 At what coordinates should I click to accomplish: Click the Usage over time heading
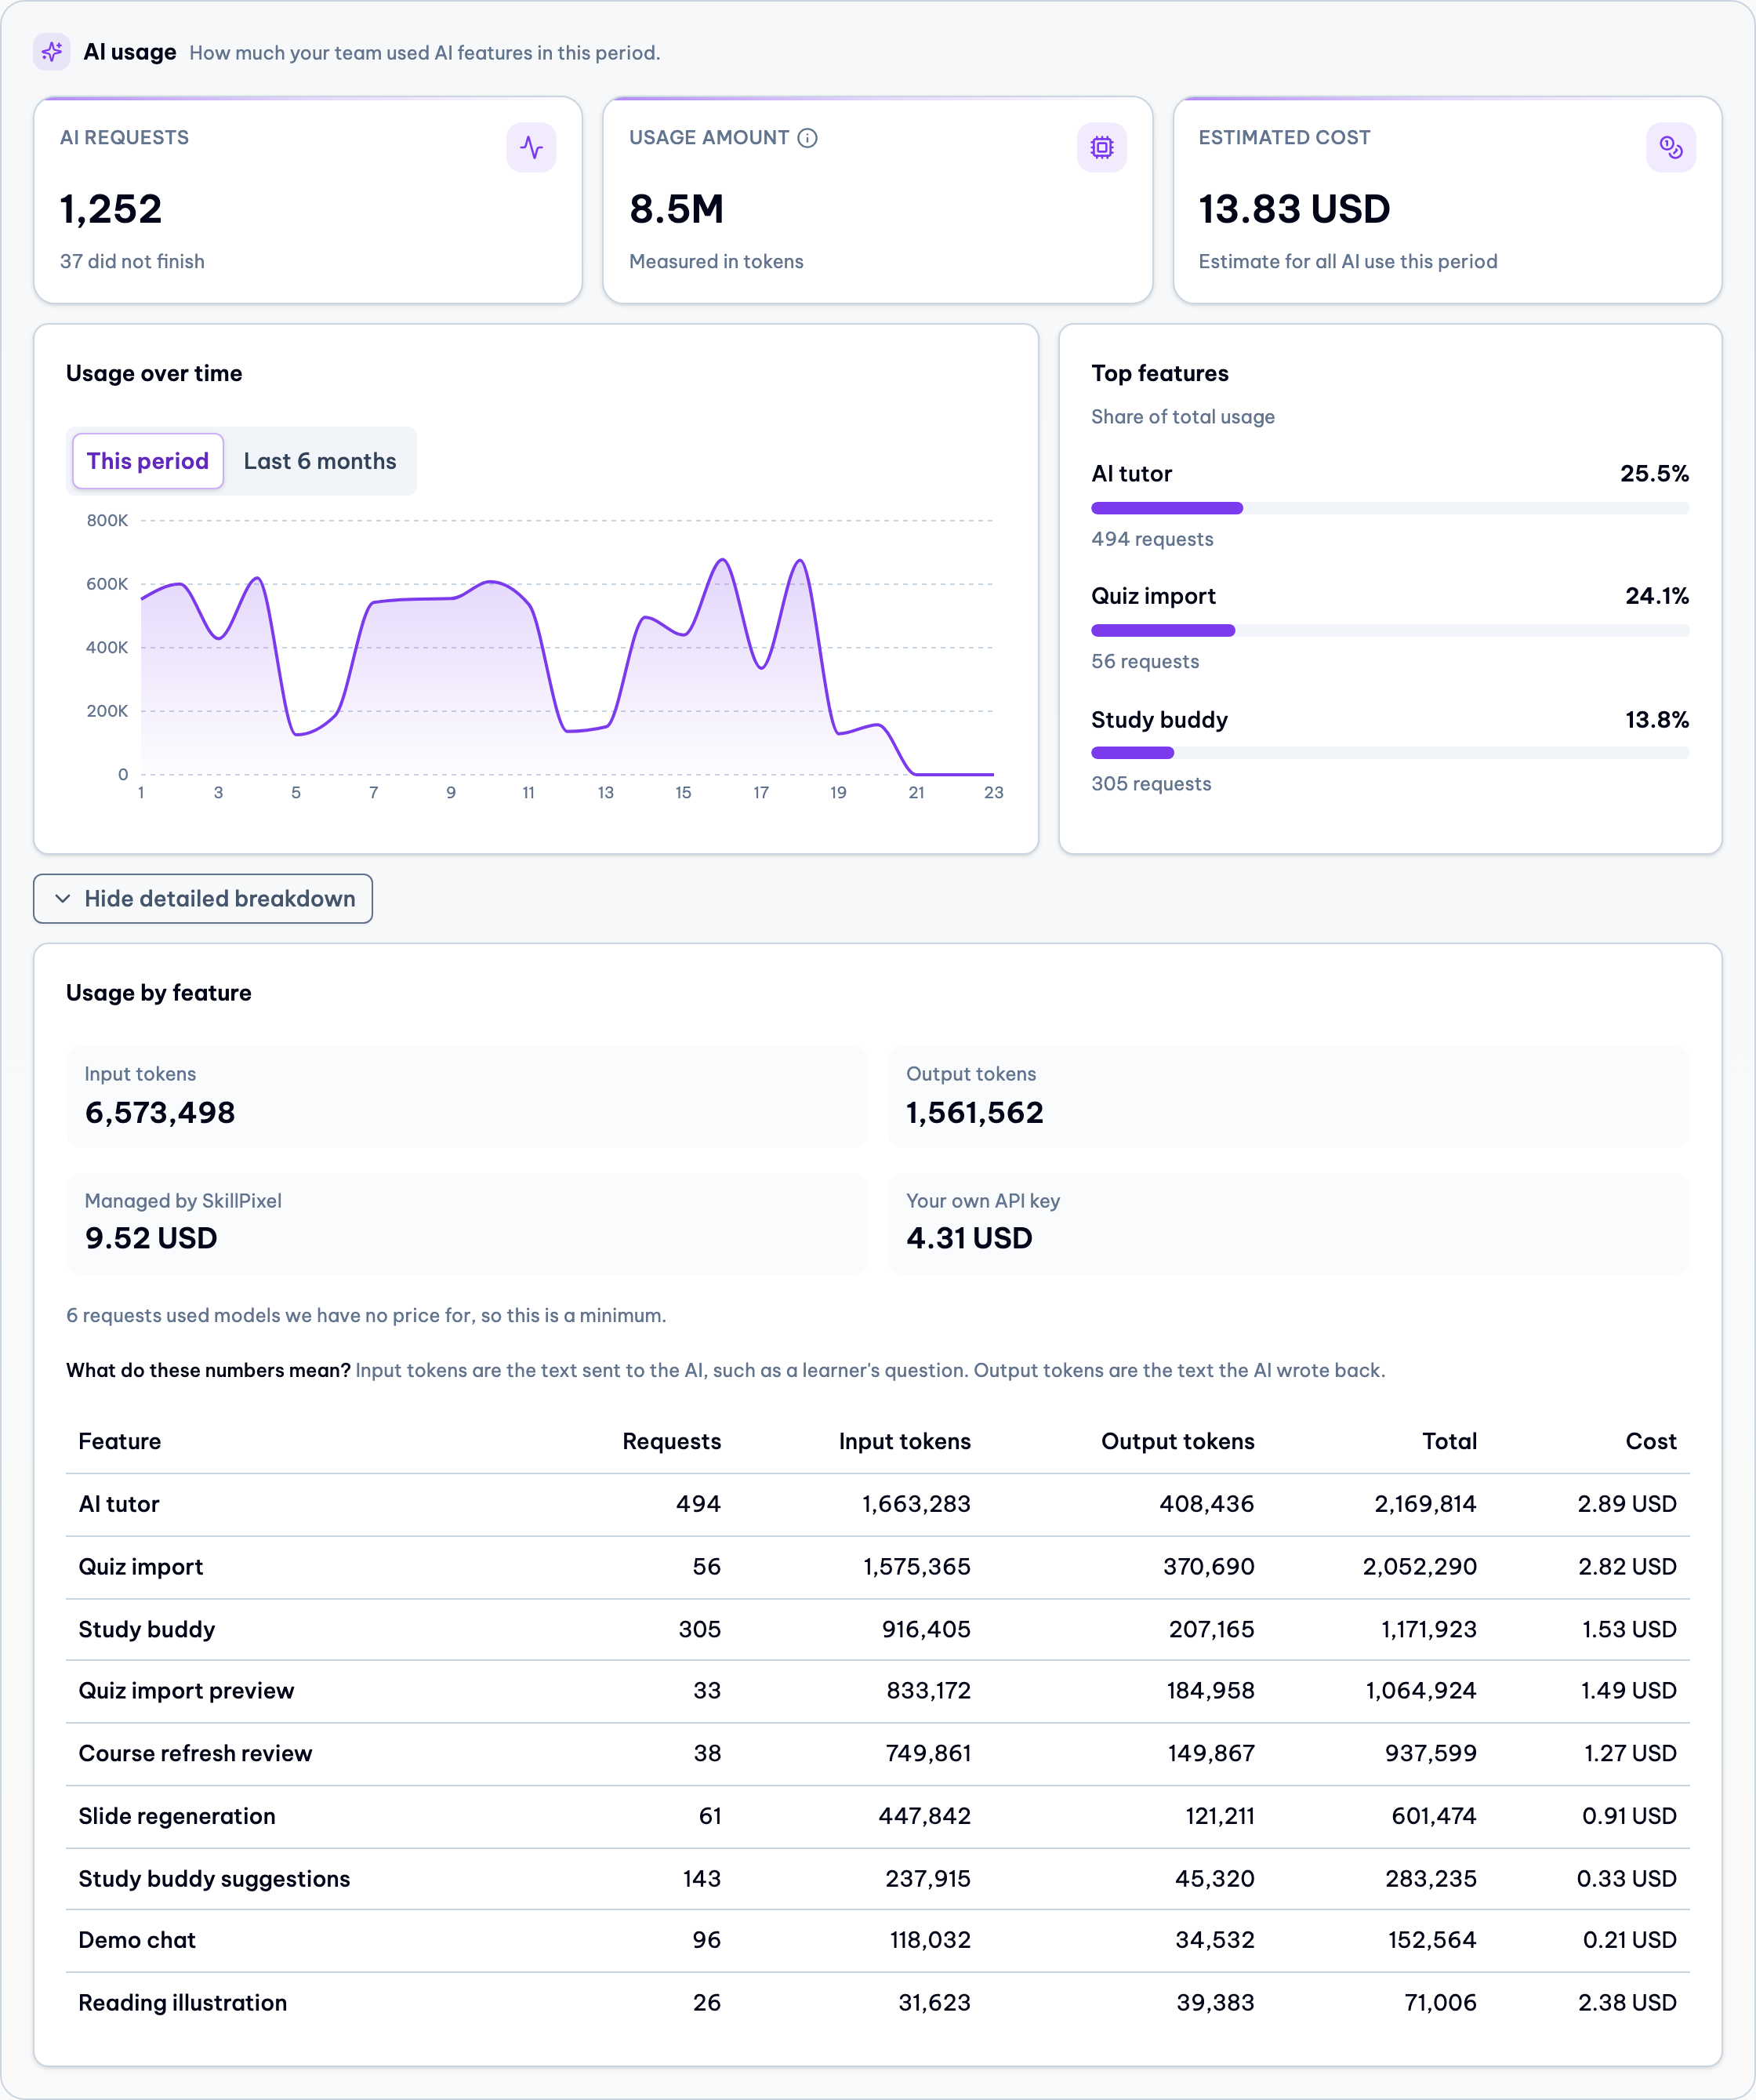[154, 373]
